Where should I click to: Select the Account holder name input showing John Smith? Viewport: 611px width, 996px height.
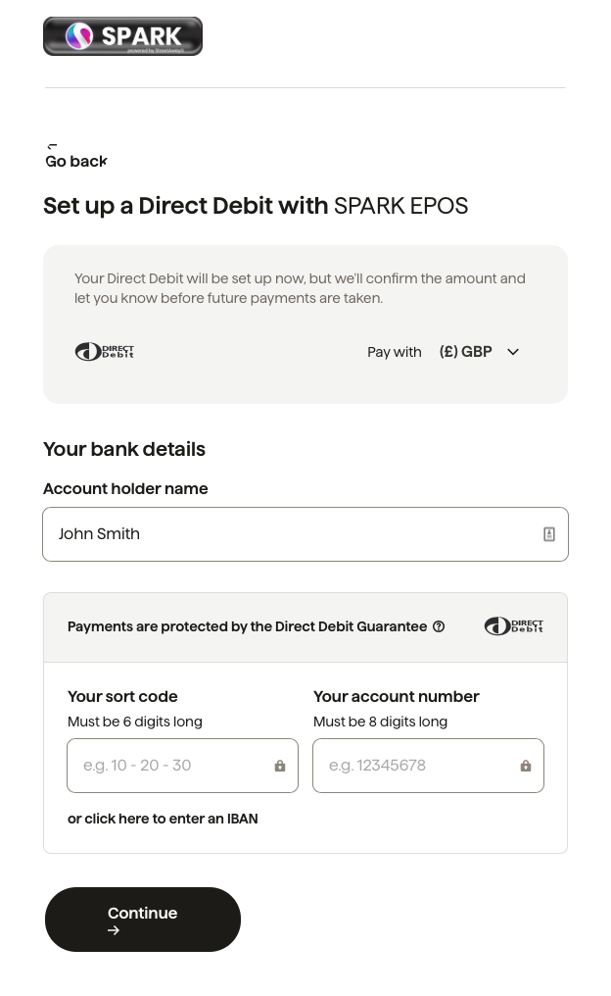pyautogui.click(x=305, y=533)
